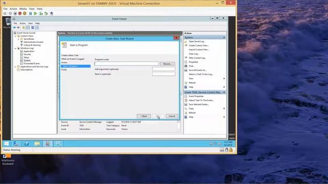
Task: Click the green Reset/Start VM toolbar icon
Action: tap(35, 14)
